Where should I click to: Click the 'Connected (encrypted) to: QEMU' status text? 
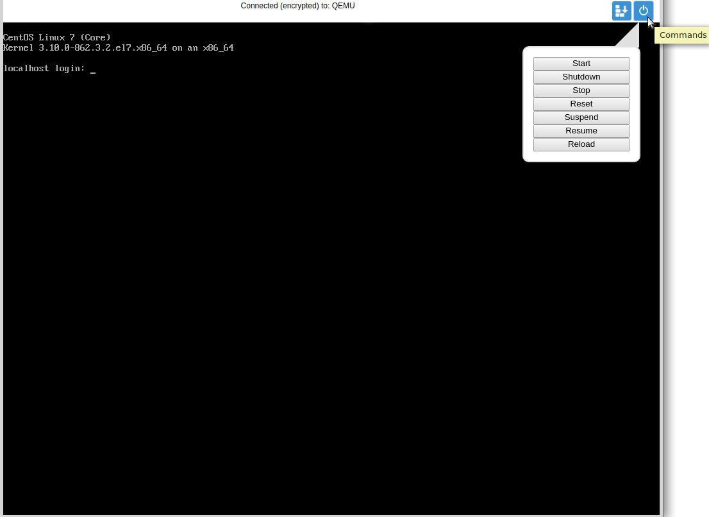297,6
